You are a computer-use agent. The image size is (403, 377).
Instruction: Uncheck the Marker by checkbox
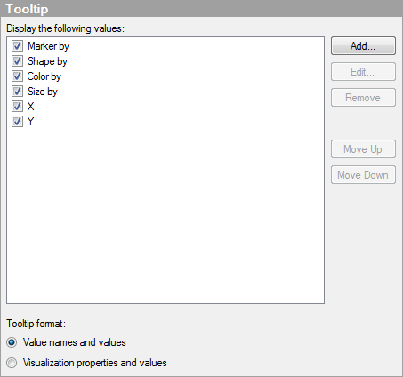17,46
